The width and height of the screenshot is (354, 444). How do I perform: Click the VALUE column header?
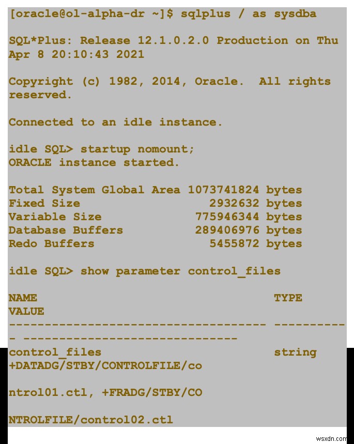point(26,312)
